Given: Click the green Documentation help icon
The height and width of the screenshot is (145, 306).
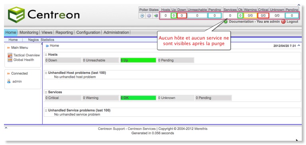Looking at the screenshot, I should (x=226, y=22).
